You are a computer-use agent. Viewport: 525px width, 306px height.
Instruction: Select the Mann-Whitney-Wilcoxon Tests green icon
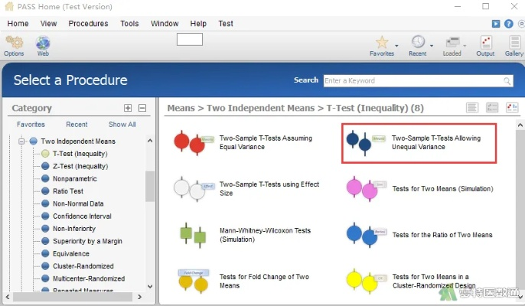[192, 235]
